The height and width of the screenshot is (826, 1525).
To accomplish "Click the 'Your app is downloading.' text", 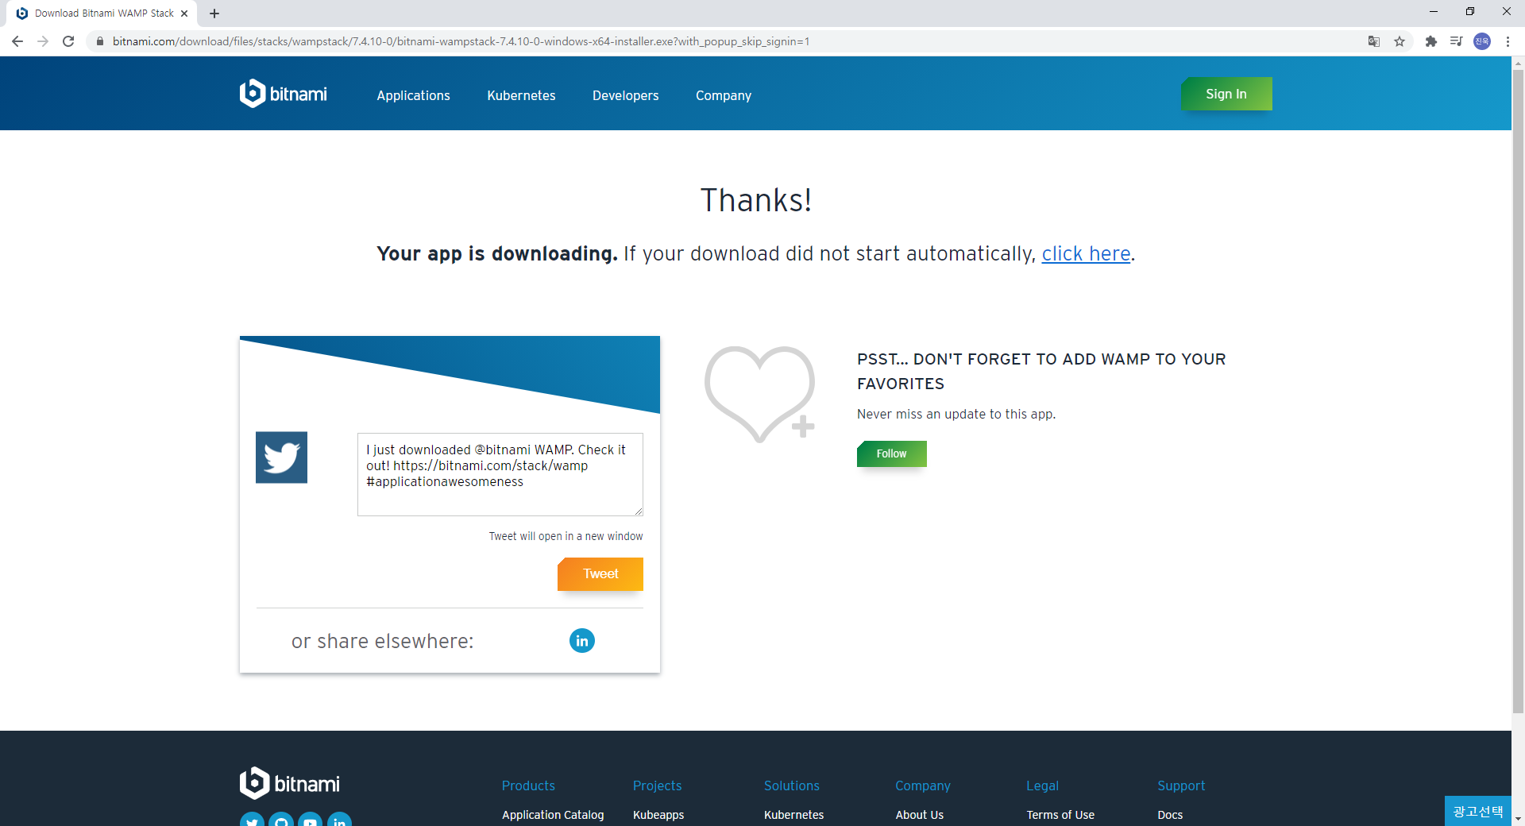I will 497,253.
